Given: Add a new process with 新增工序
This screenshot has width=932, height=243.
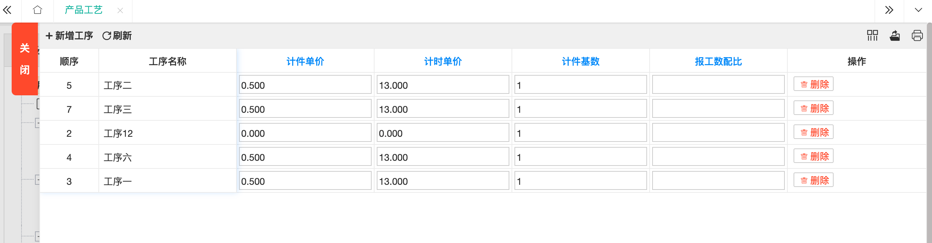Looking at the screenshot, I should [69, 36].
